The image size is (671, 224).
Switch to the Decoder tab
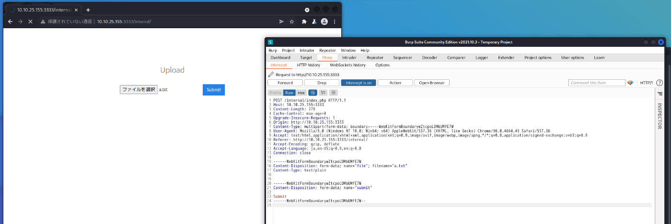(x=430, y=57)
